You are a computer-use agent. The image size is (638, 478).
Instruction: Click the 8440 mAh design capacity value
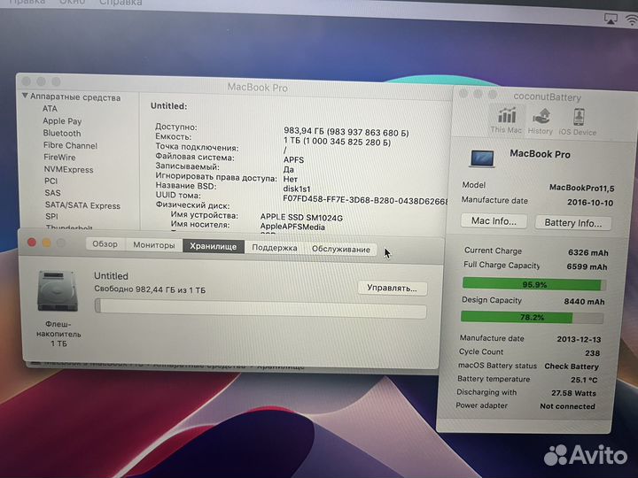point(584,302)
